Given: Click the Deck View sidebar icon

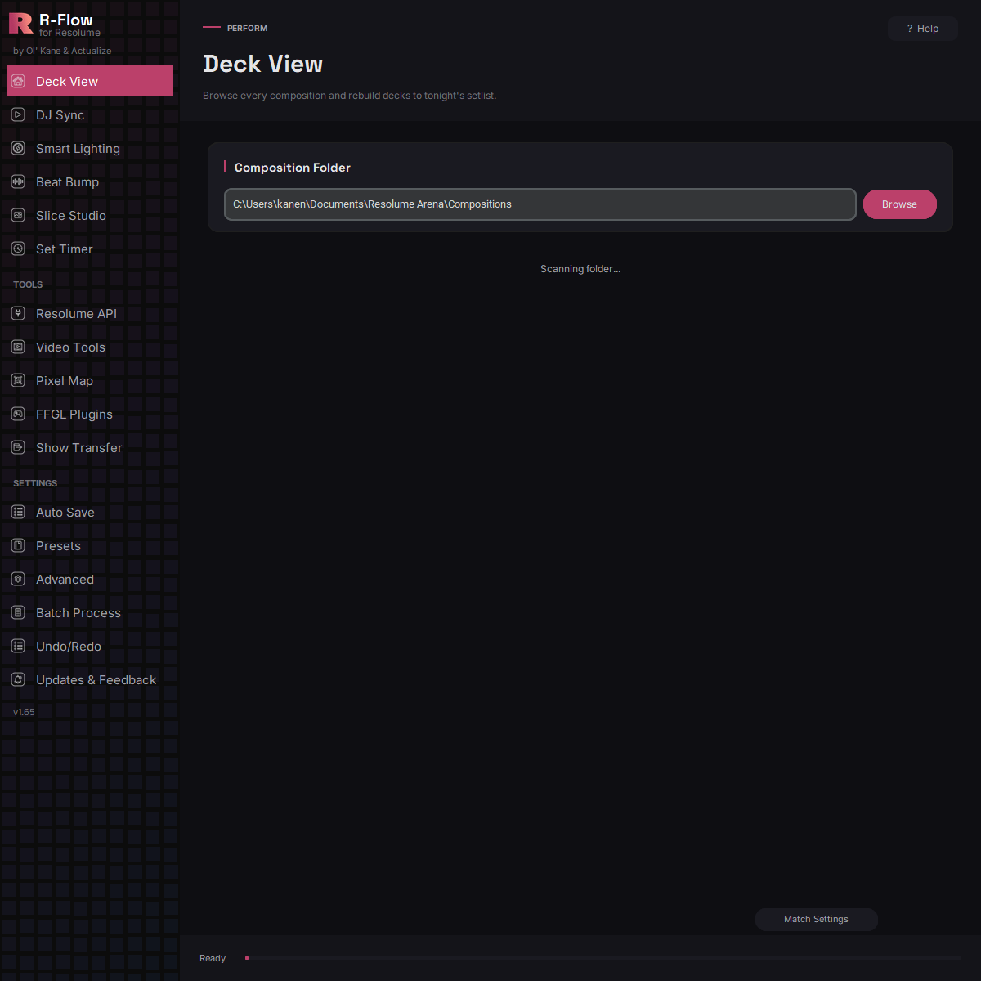Looking at the screenshot, I should [x=18, y=81].
